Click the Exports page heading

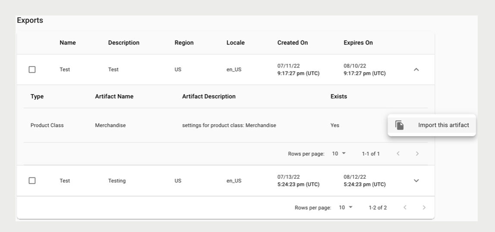(x=30, y=21)
